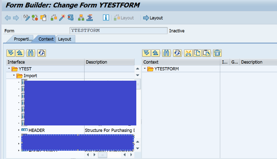Click the Cut scissors icon in Context pane

pyautogui.click(x=188, y=53)
